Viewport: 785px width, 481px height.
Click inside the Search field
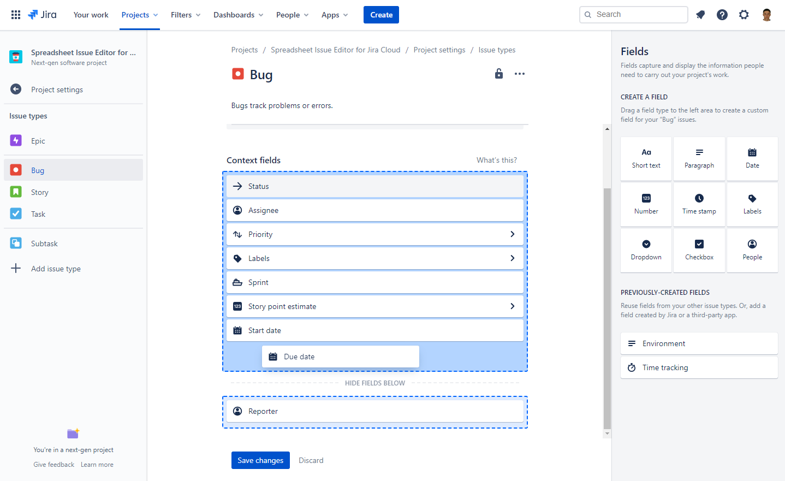click(634, 15)
